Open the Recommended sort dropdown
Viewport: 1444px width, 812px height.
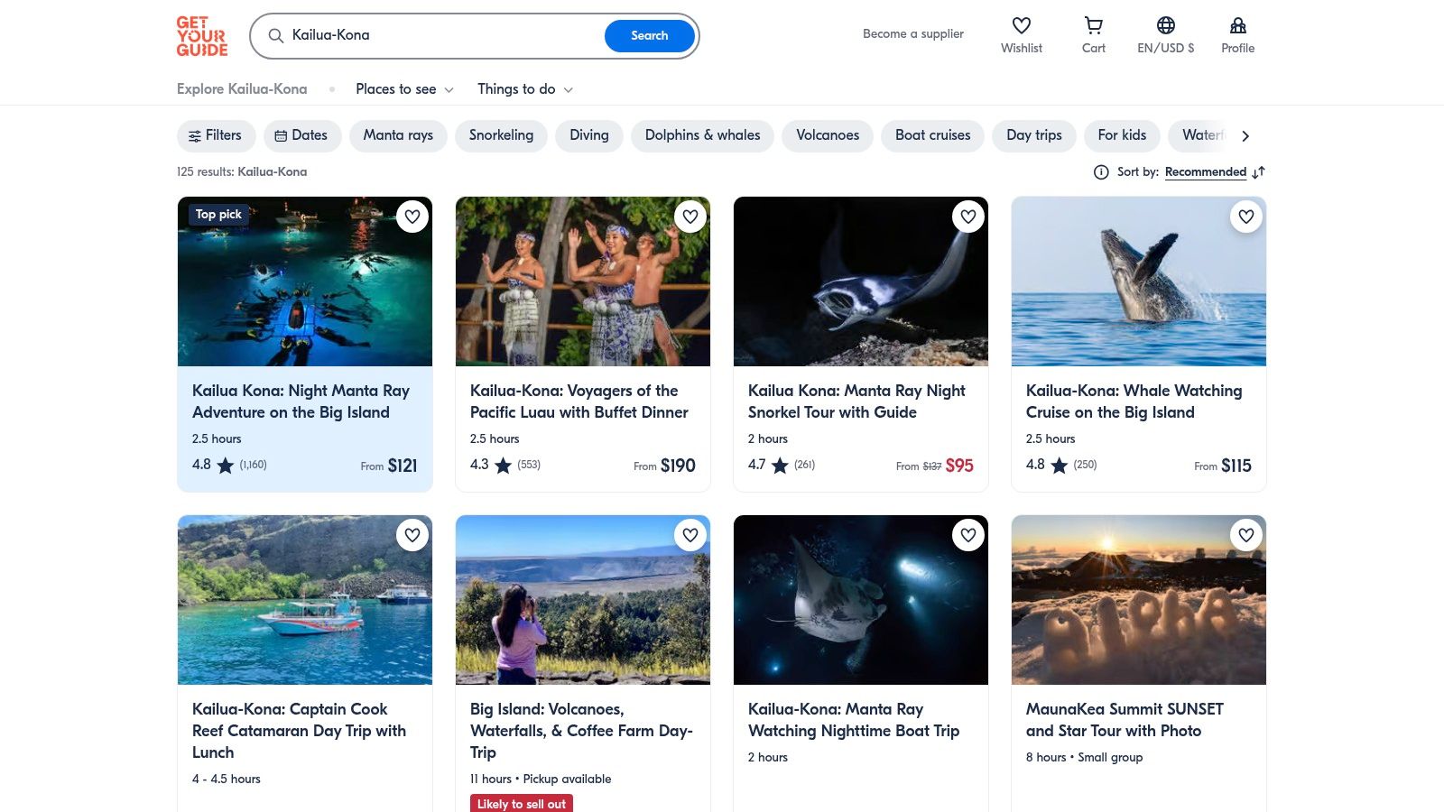(1205, 172)
